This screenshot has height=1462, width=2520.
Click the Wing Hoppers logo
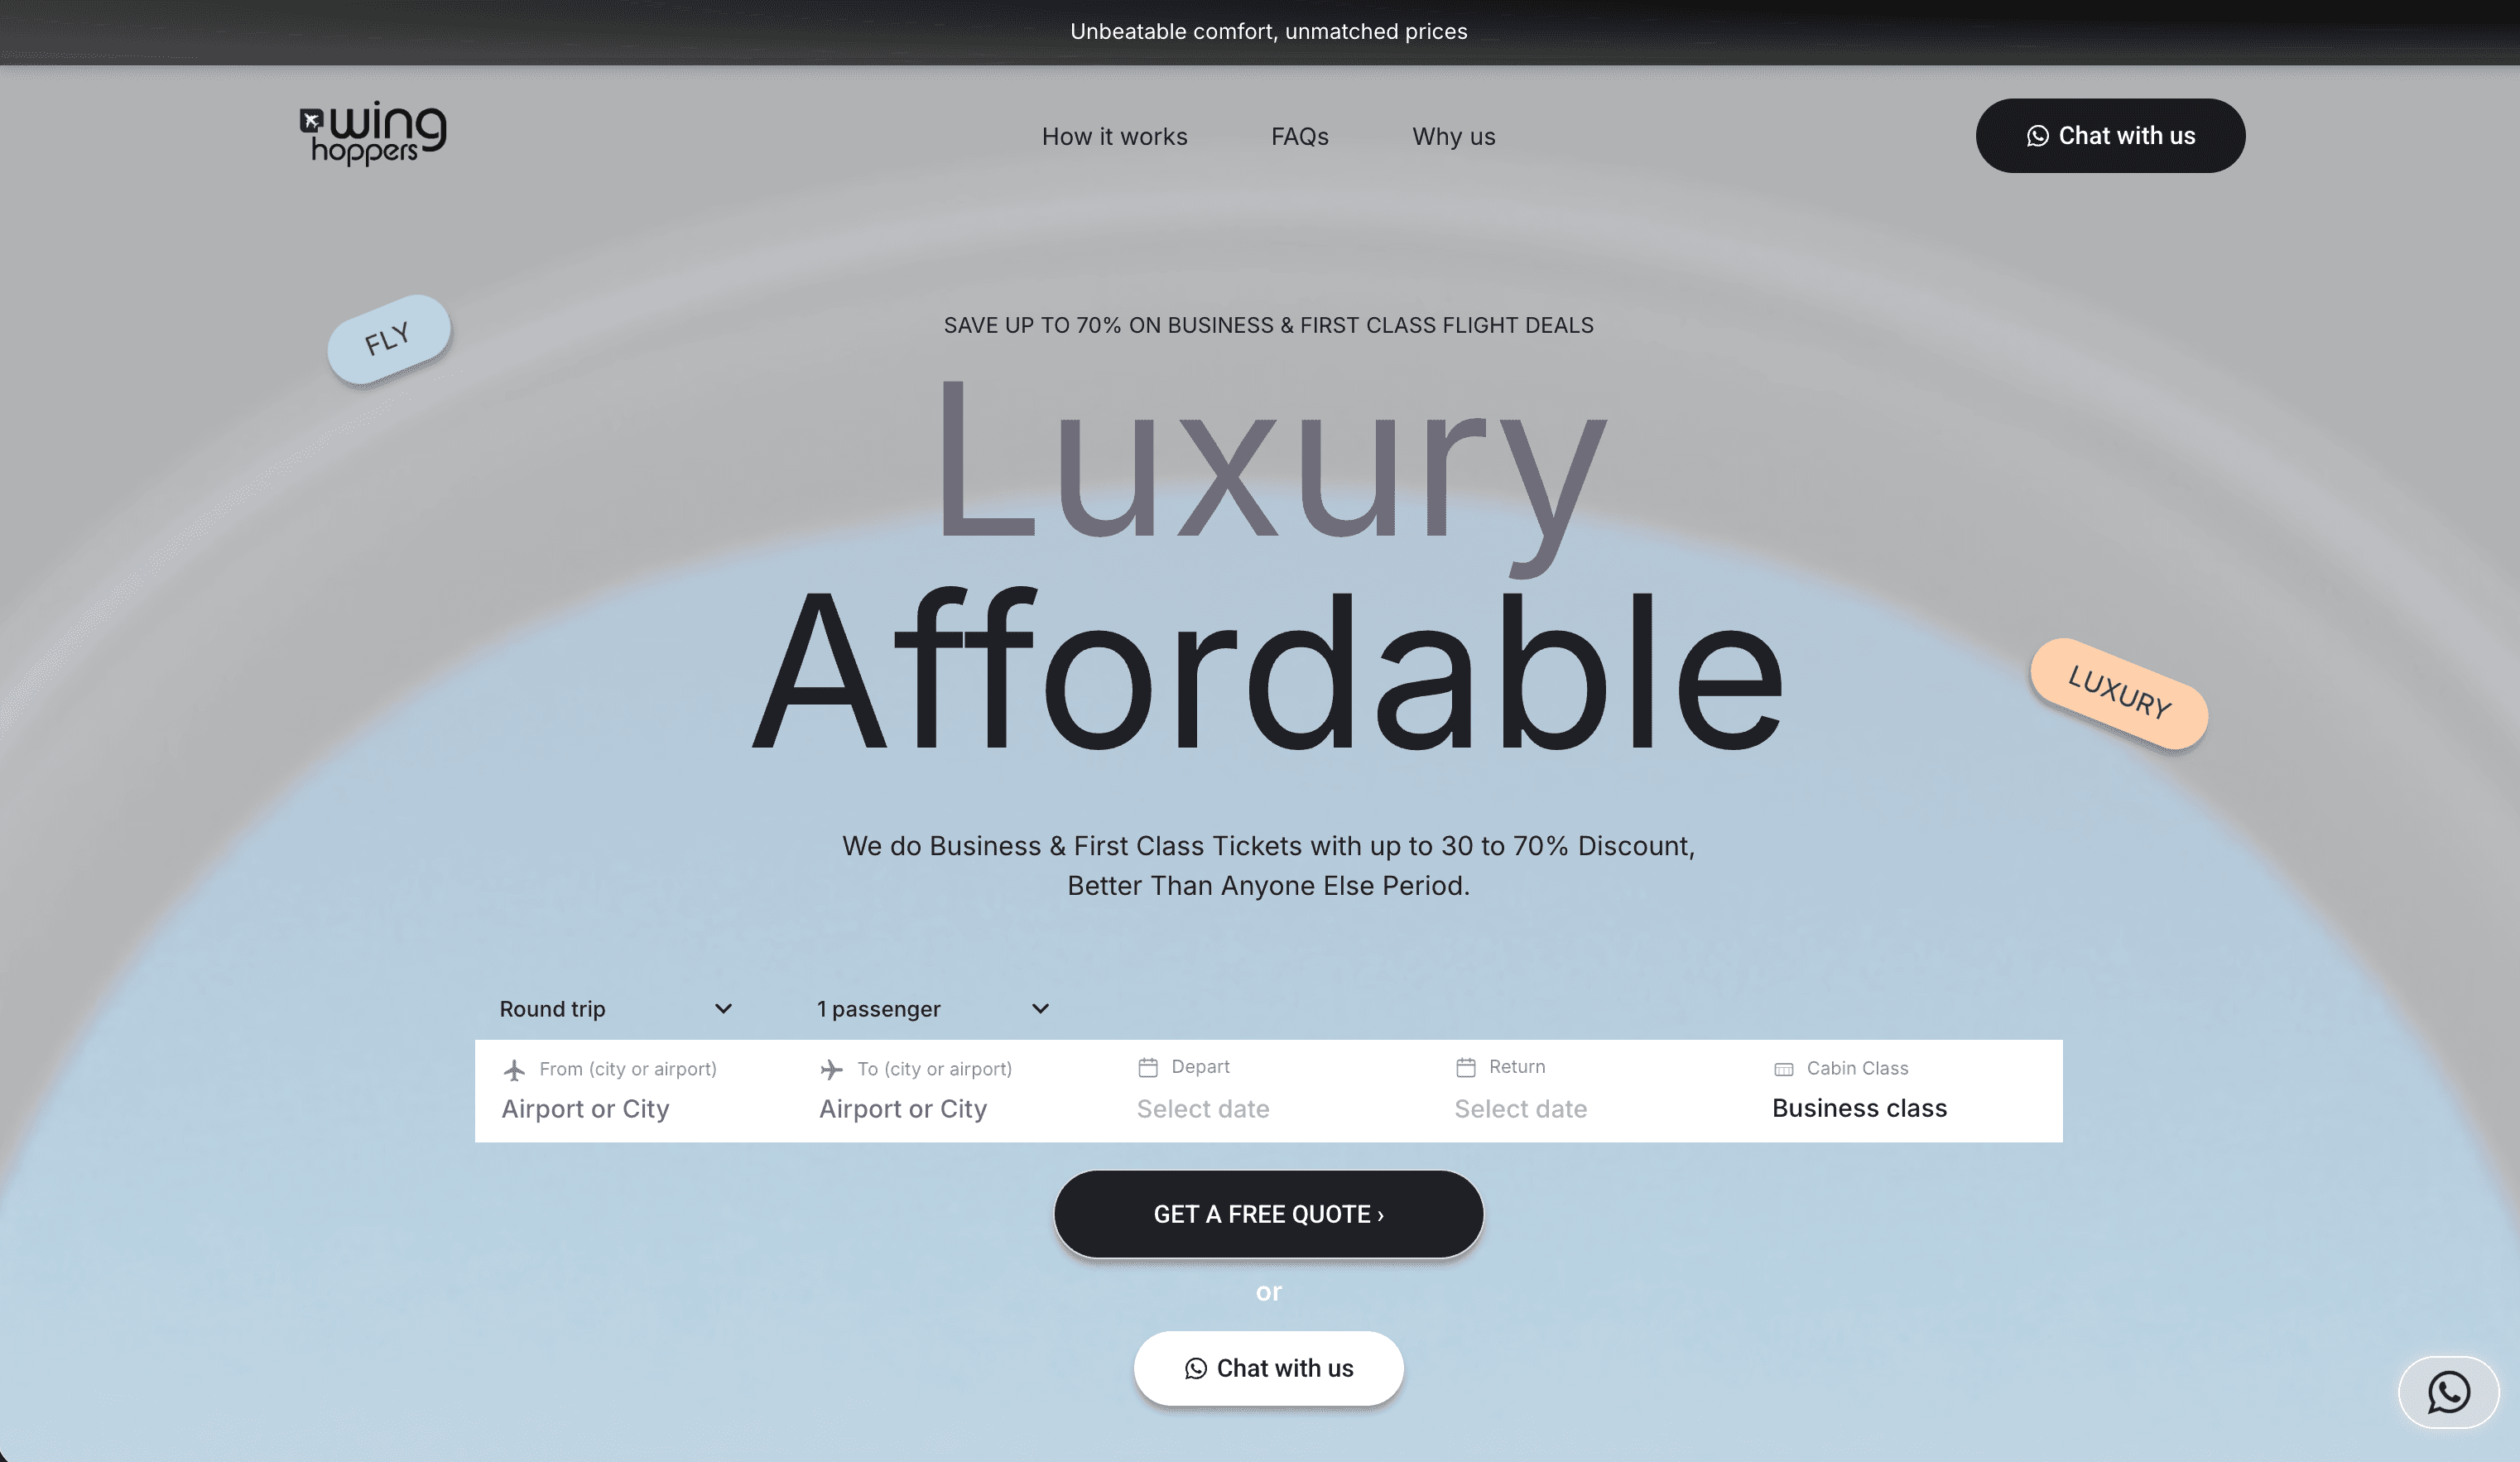pyautogui.click(x=373, y=133)
